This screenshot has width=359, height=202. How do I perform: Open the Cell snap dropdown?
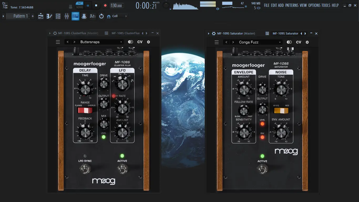pos(120,16)
